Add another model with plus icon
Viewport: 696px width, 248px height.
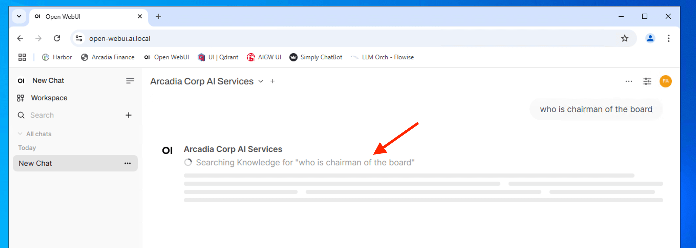tap(272, 81)
